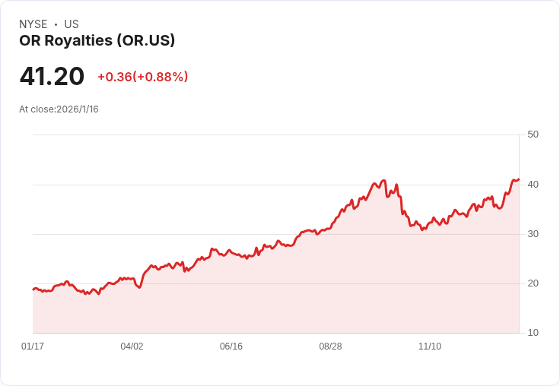560x386 pixels.
Task: Select the 06/16 date on the x-axis
Action: tap(231, 346)
